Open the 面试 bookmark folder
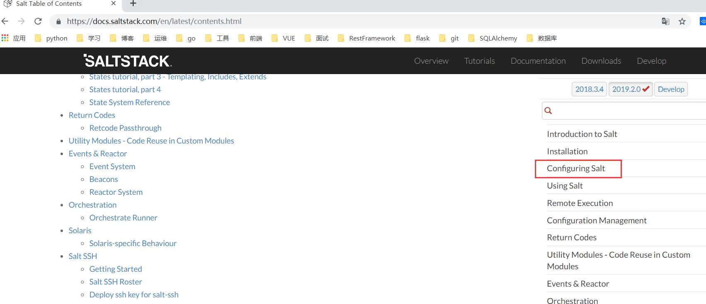This screenshot has height=304, width=706. pyautogui.click(x=317, y=38)
